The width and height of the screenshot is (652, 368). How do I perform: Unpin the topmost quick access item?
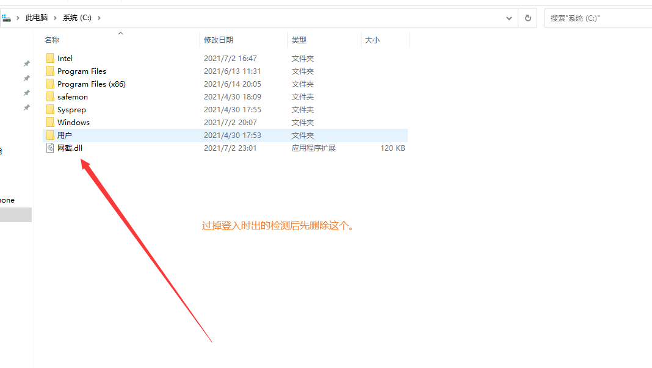tap(26, 63)
